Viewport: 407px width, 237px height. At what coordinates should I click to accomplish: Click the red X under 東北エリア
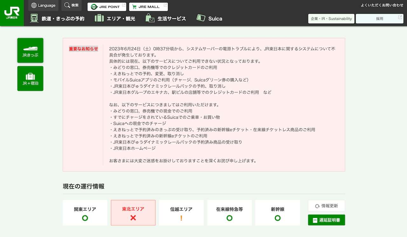(133, 218)
